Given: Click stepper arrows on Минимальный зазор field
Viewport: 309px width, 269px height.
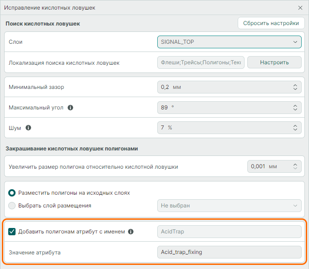Looking at the screenshot, I should coord(295,87).
